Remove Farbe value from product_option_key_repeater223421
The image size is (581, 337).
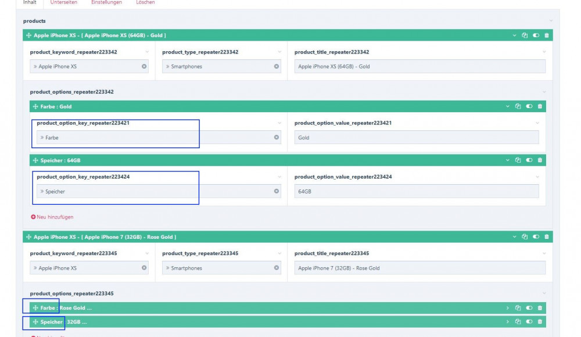(x=277, y=138)
